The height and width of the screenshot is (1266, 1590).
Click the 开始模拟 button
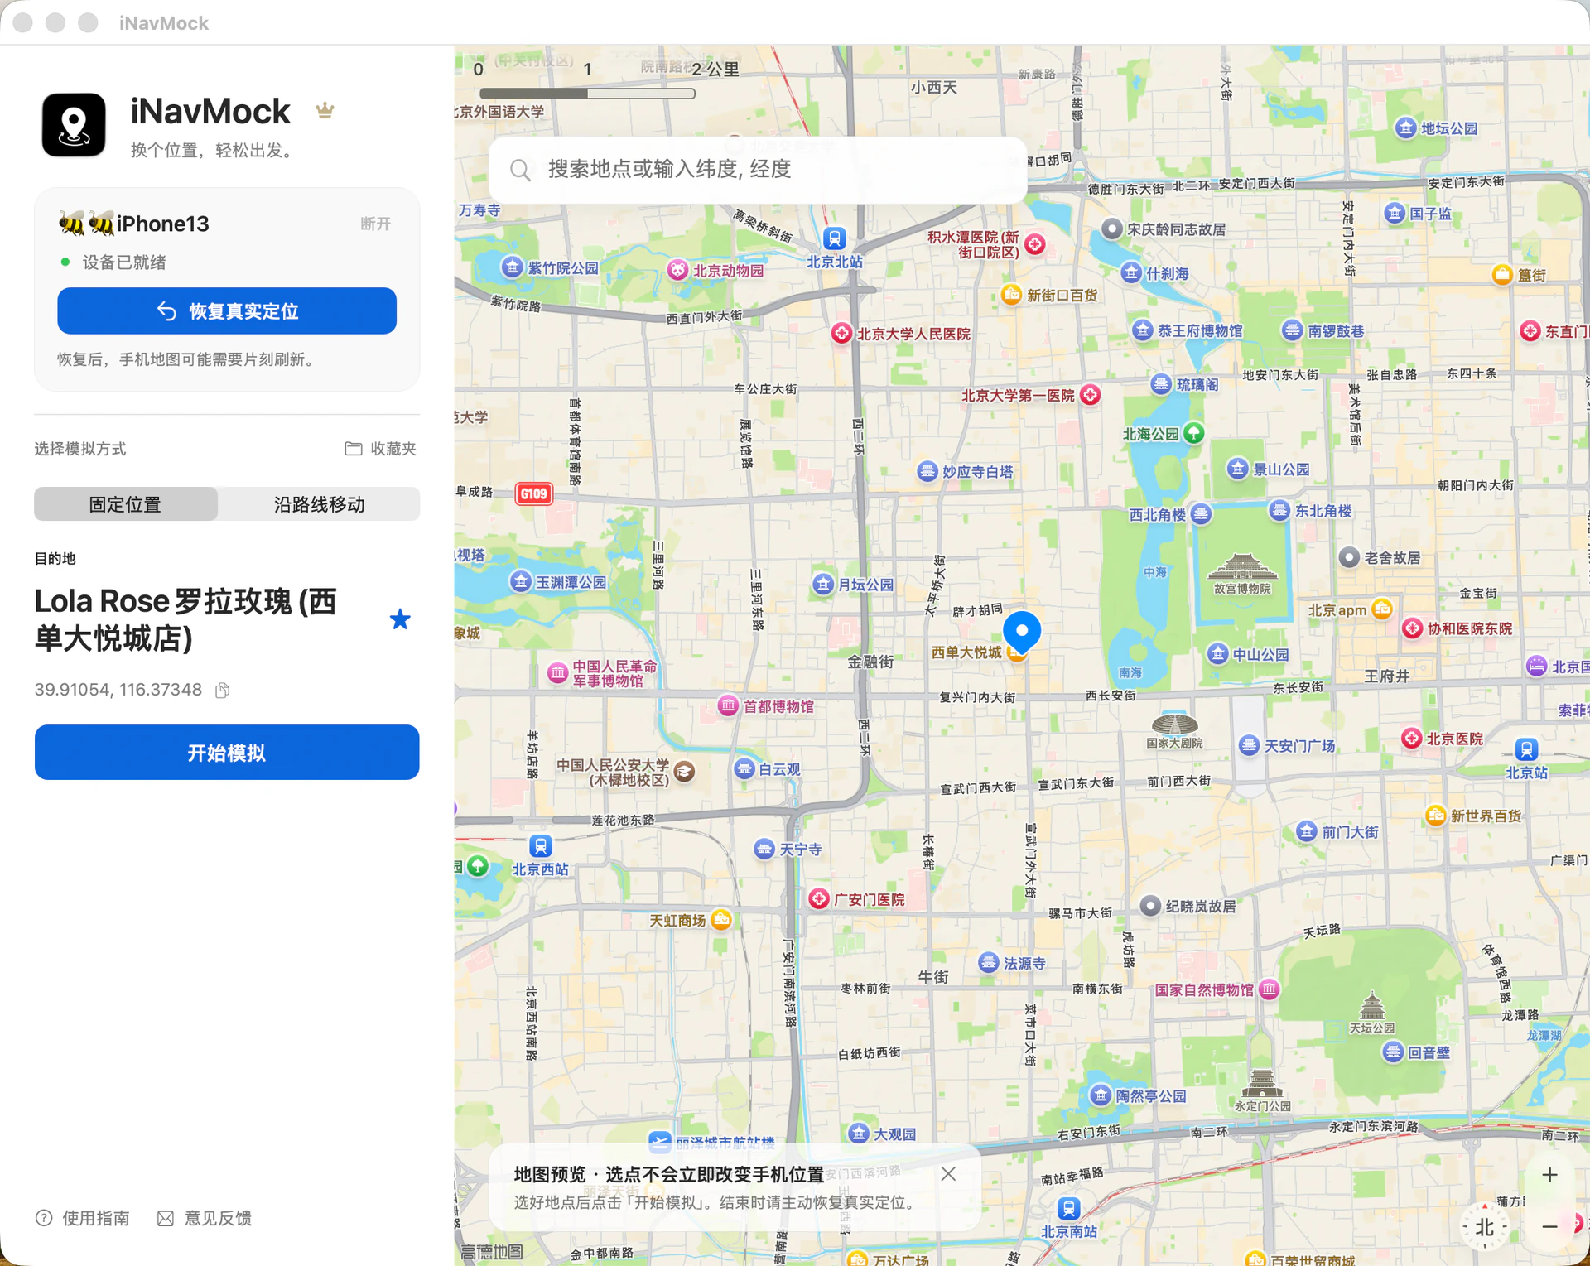pos(227,753)
